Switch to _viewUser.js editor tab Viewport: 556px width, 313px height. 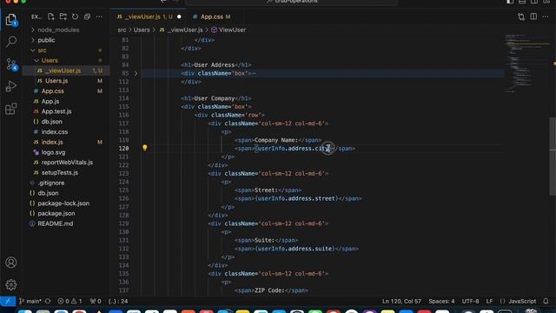point(149,17)
